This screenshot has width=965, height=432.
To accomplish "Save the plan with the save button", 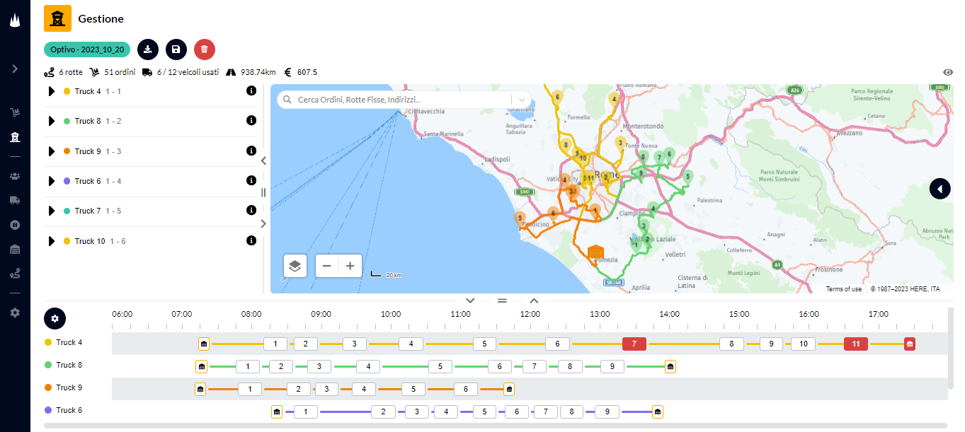I will [x=176, y=49].
